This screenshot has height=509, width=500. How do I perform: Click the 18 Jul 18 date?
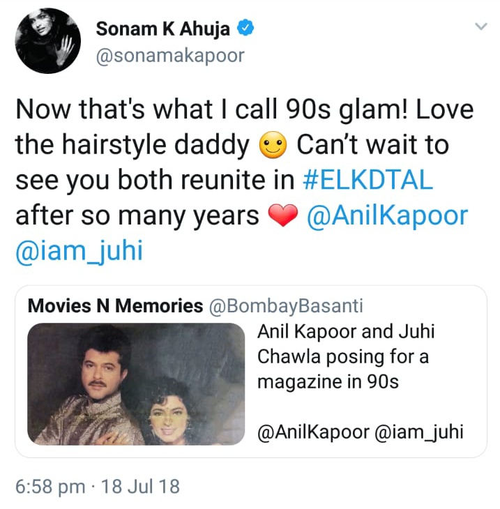140,486
